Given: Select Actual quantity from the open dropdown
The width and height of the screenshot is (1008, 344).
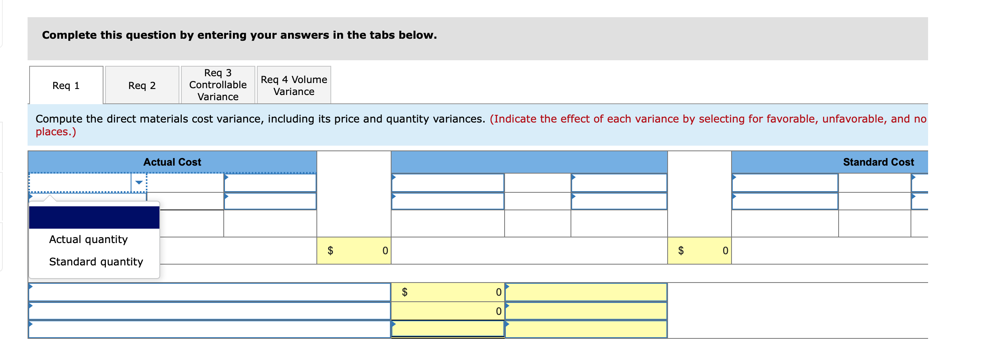Looking at the screenshot, I should tap(88, 239).
